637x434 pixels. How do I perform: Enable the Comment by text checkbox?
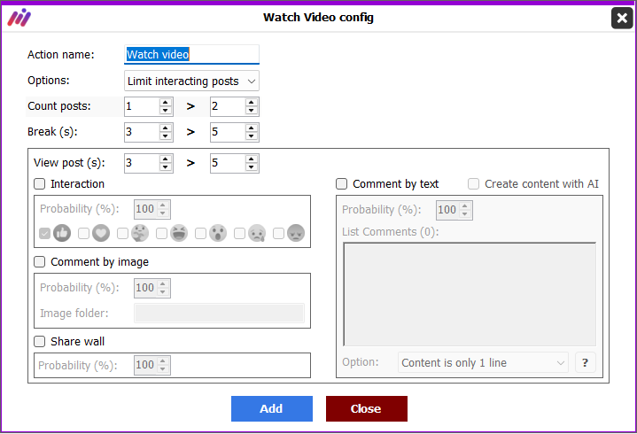342,184
